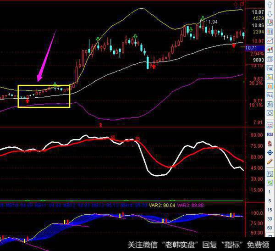Click the 100.0 lower indicator axis label
Image resolution: width=275 pixels, height=251 pixels.
(x=257, y=213)
